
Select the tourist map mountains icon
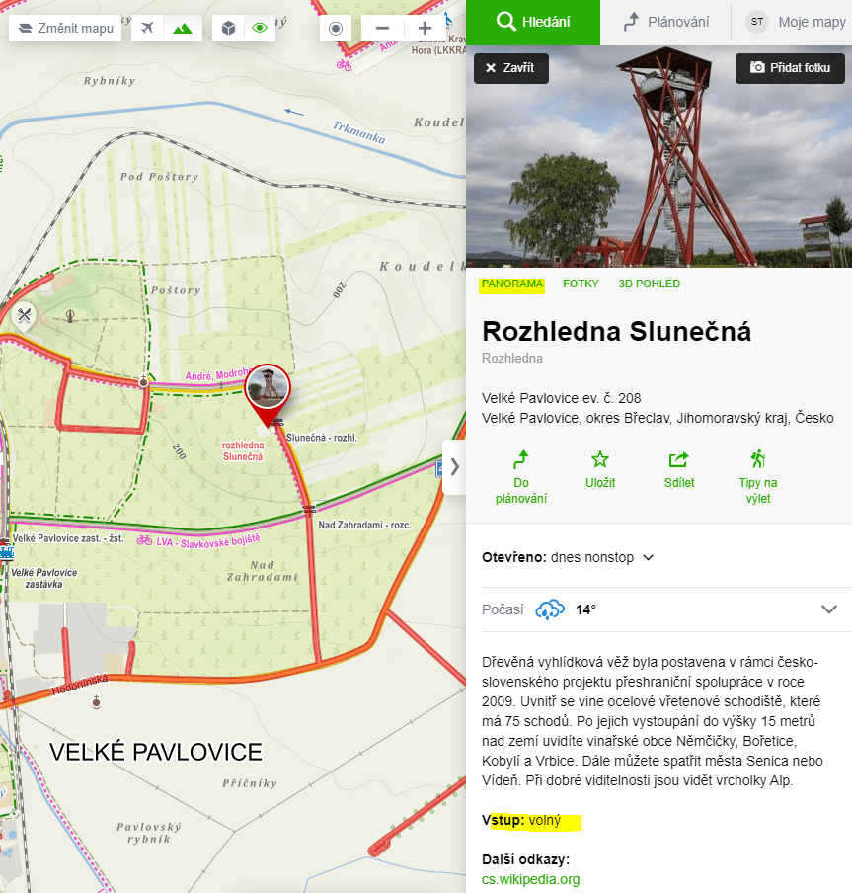coord(182,28)
